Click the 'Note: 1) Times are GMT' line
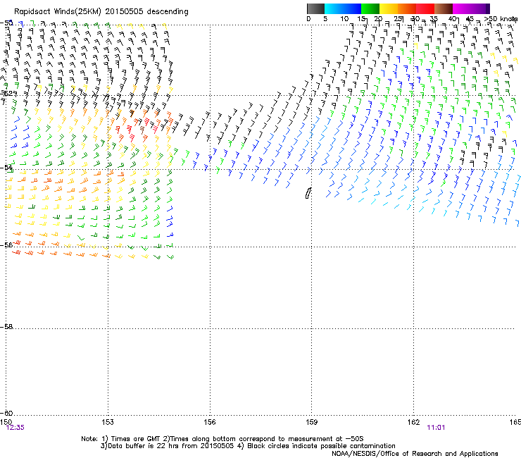Viewport: 521px width, 458px height. click(x=224, y=439)
